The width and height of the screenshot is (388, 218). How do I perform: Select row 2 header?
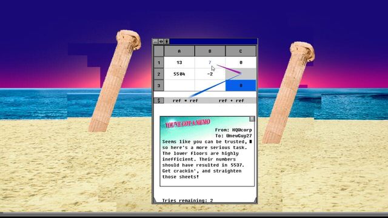tap(159, 74)
